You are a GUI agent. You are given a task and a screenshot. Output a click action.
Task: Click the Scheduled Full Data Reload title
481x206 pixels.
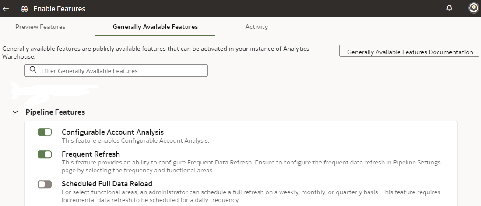click(x=107, y=184)
